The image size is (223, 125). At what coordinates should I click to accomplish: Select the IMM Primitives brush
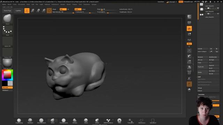(x=108, y=121)
